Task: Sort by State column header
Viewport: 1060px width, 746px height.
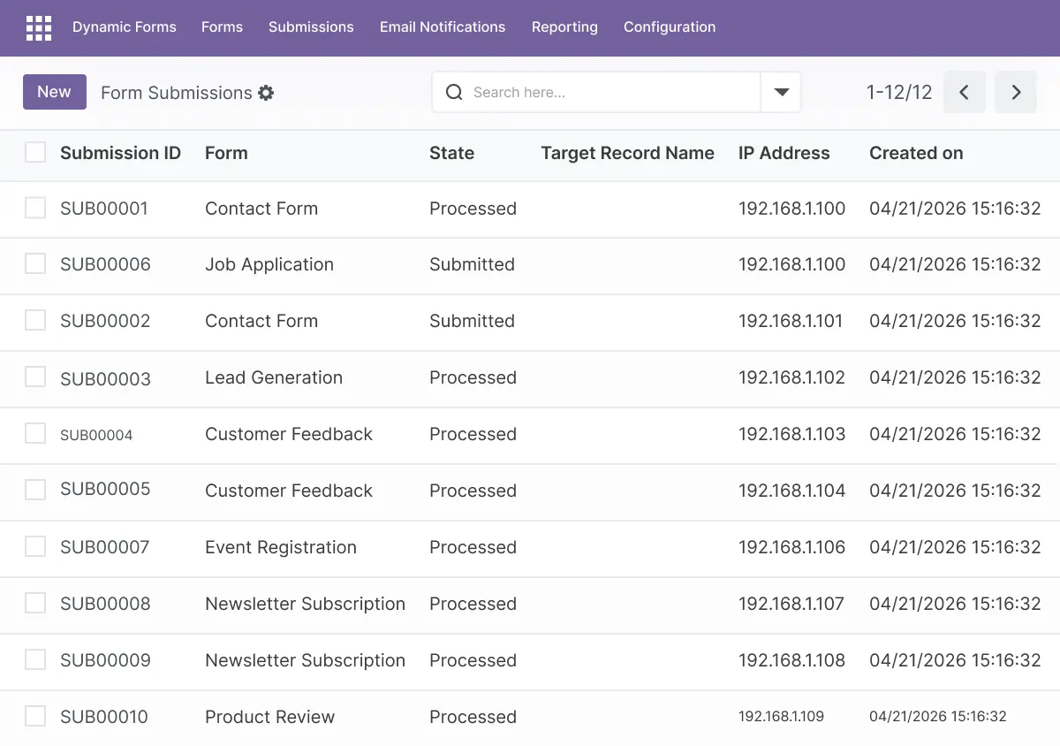Action: click(x=451, y=153)
